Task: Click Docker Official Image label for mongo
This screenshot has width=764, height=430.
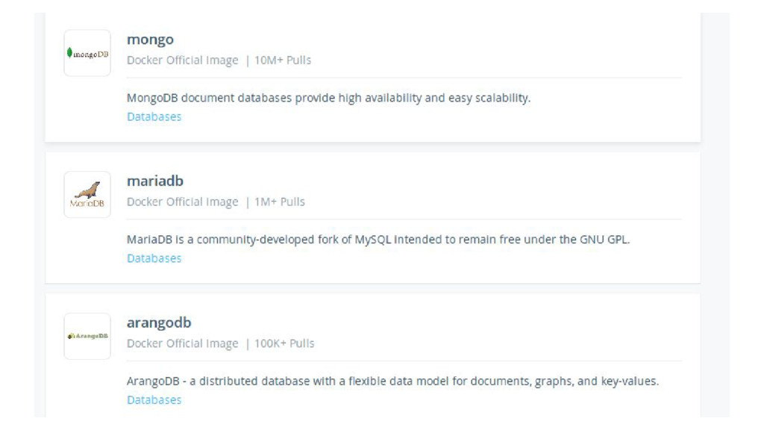Action: pos(183,60)
